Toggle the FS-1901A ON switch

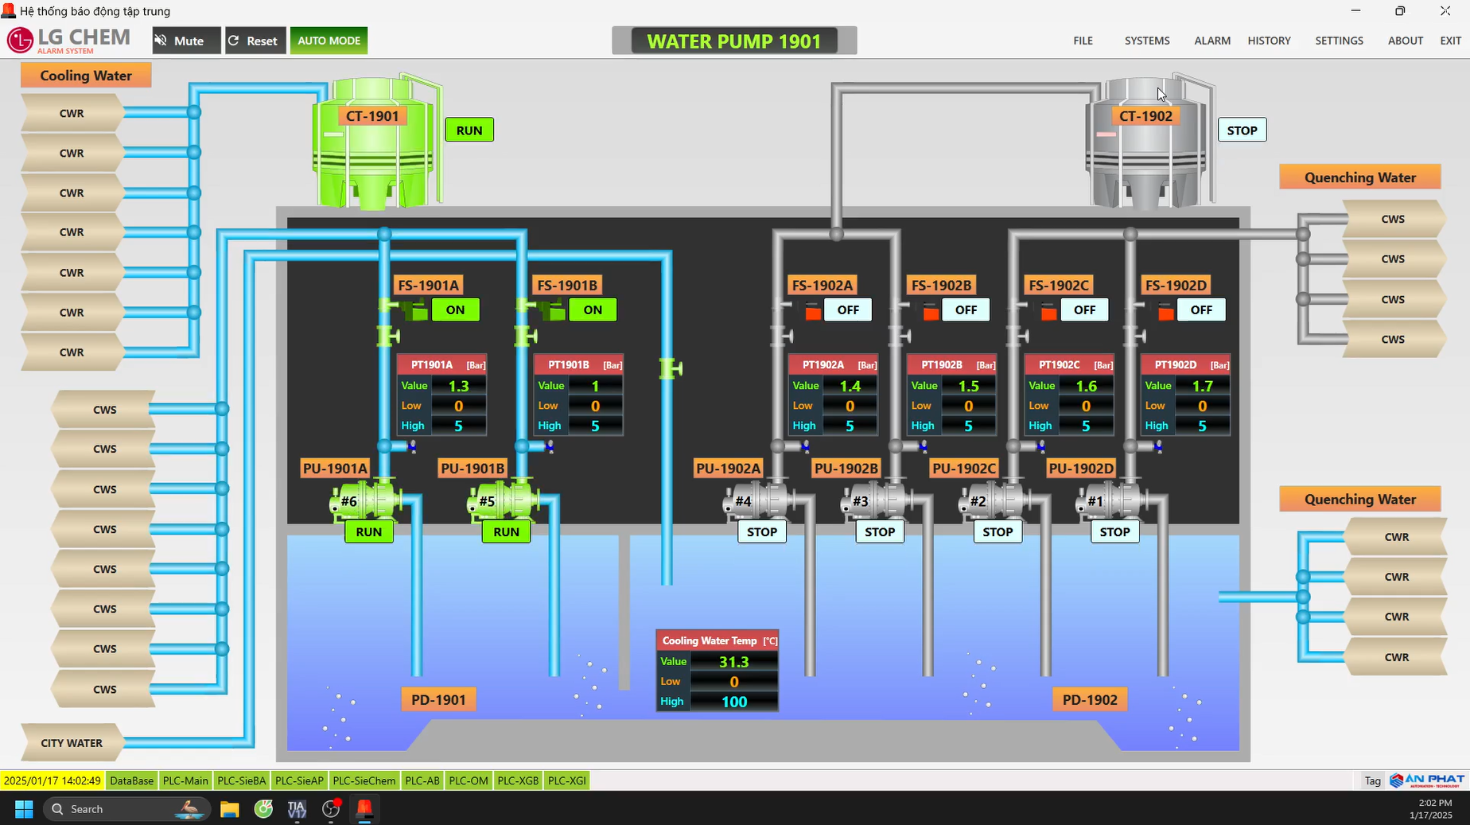[x=455, y=310]
